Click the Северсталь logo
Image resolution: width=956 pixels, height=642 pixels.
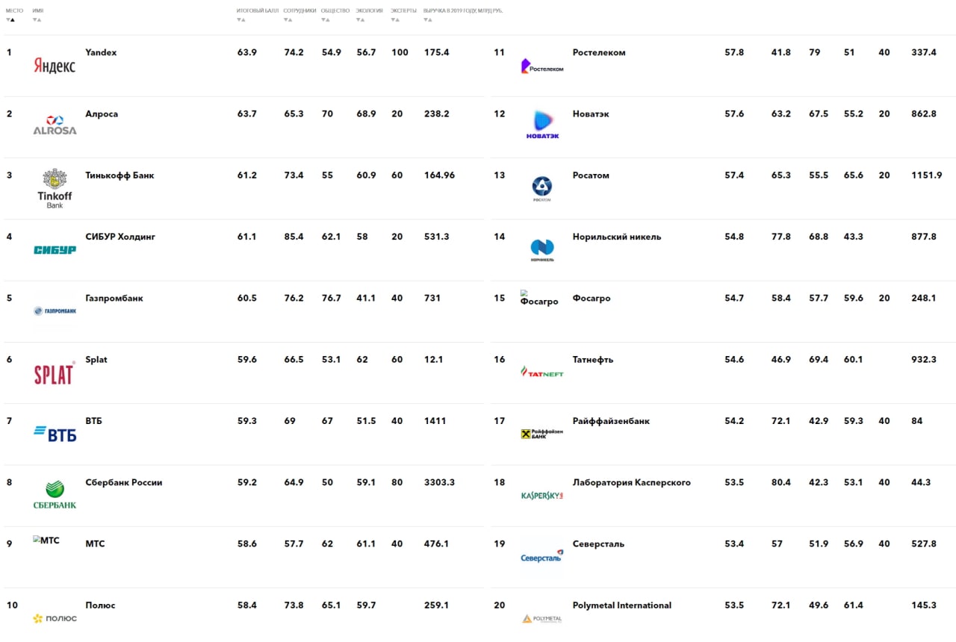point(542,556)
